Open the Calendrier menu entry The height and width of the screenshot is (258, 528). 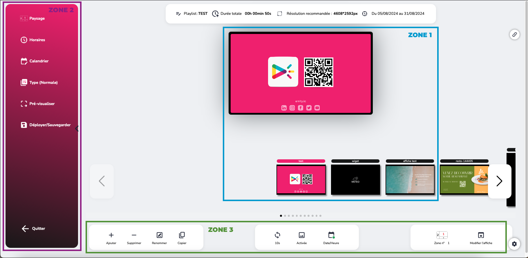[34, 61]
